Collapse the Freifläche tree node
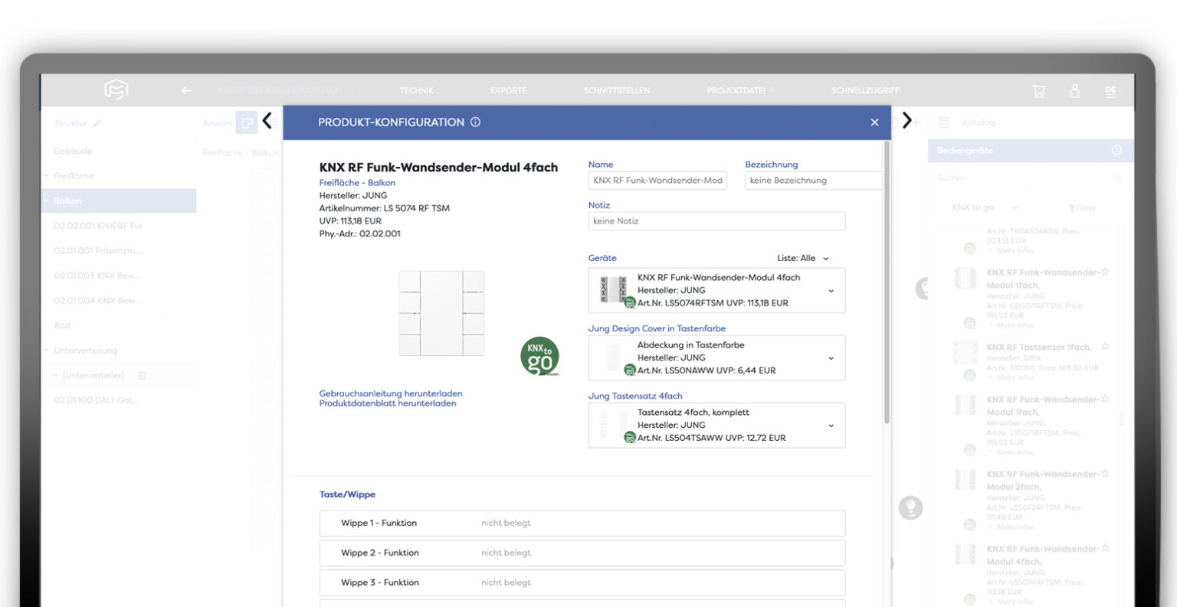This screenshot has height=607, width=1177. pyautogui.click(x=47, y=176)
